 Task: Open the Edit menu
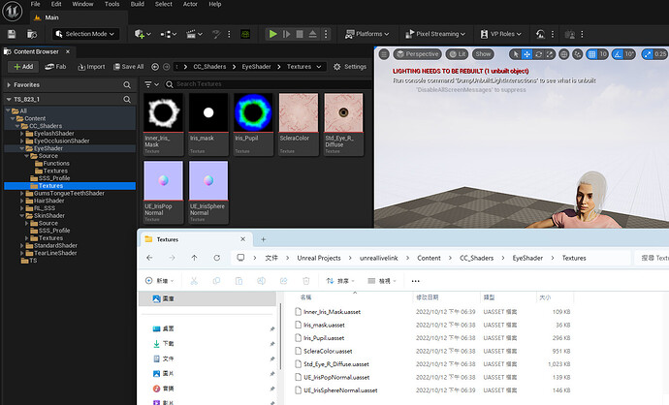[x=56, y=4]
